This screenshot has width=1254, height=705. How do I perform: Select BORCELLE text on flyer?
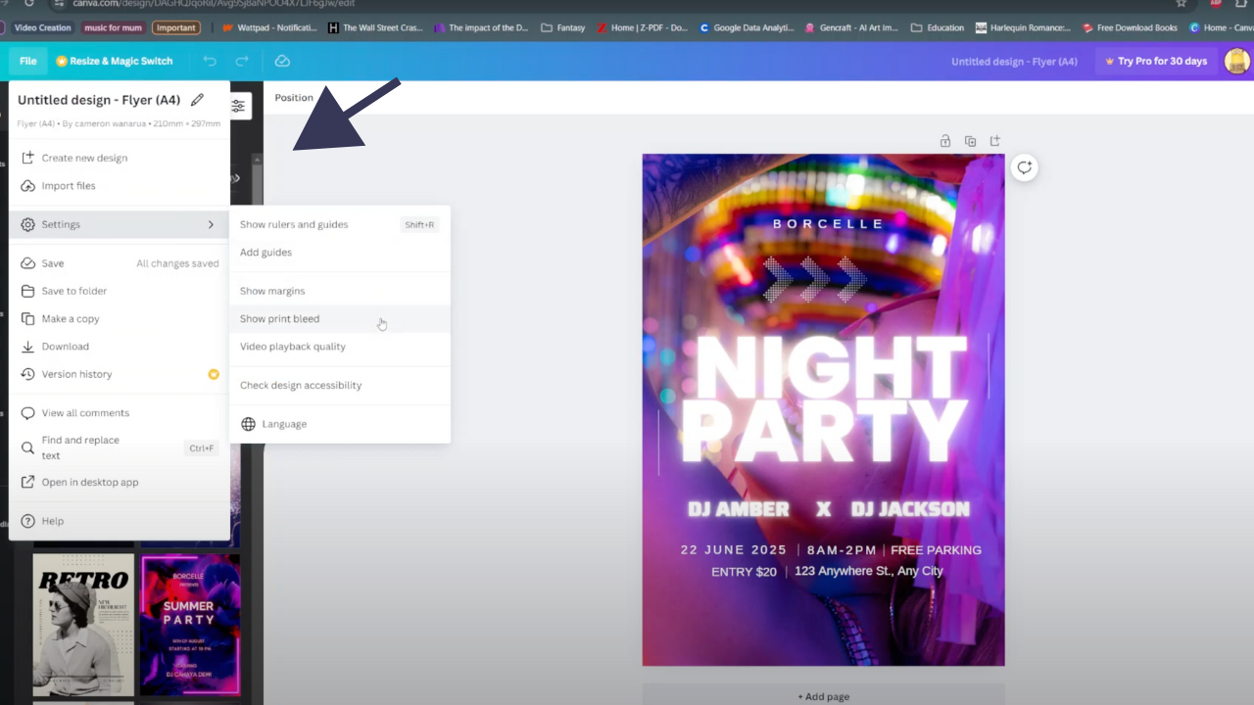coord(828,223)
